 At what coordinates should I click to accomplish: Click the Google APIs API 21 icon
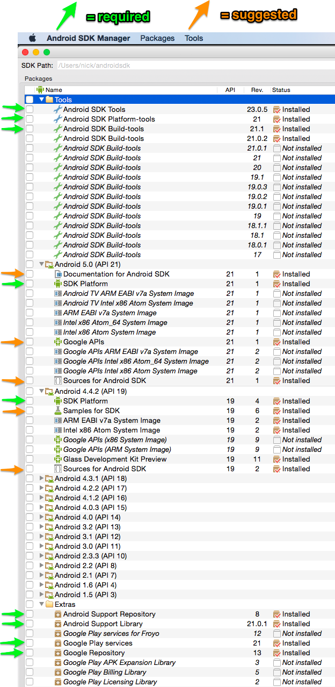58,342
